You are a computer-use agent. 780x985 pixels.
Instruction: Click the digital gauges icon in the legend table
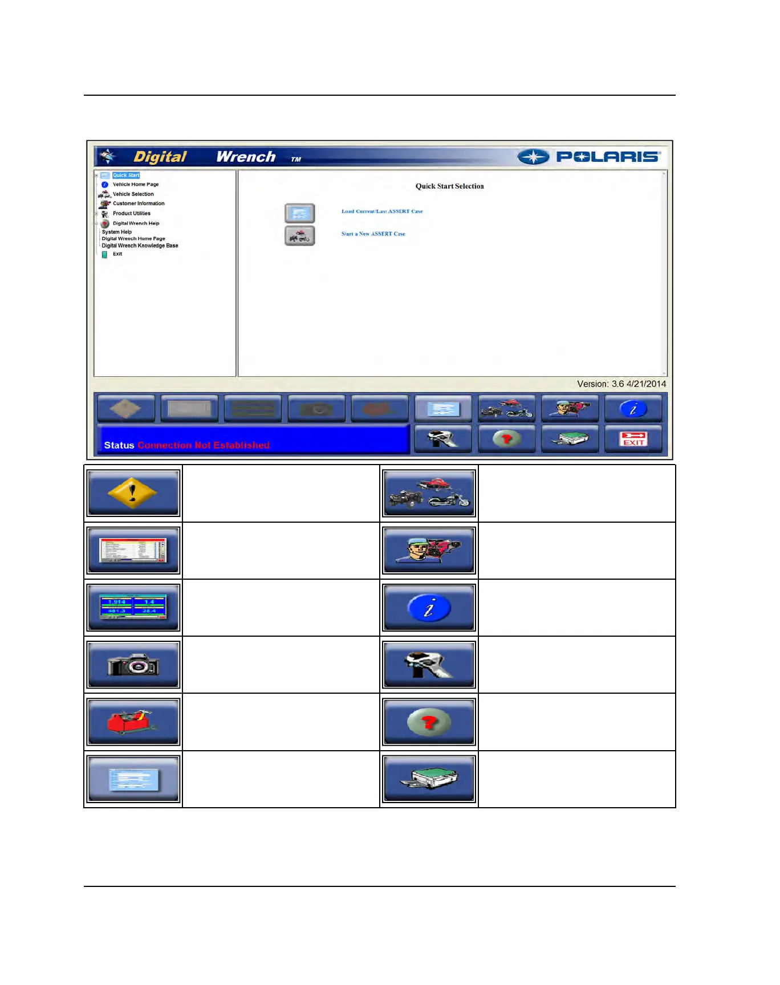coord(133,607)
